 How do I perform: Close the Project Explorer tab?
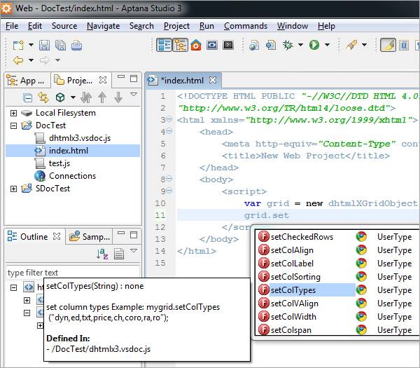tap(103, 80)
